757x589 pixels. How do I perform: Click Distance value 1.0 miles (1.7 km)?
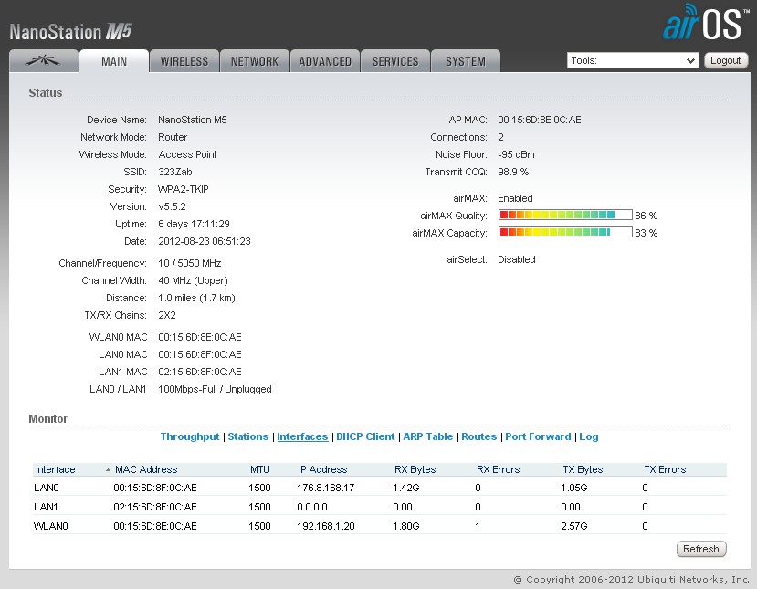point(196,298)
